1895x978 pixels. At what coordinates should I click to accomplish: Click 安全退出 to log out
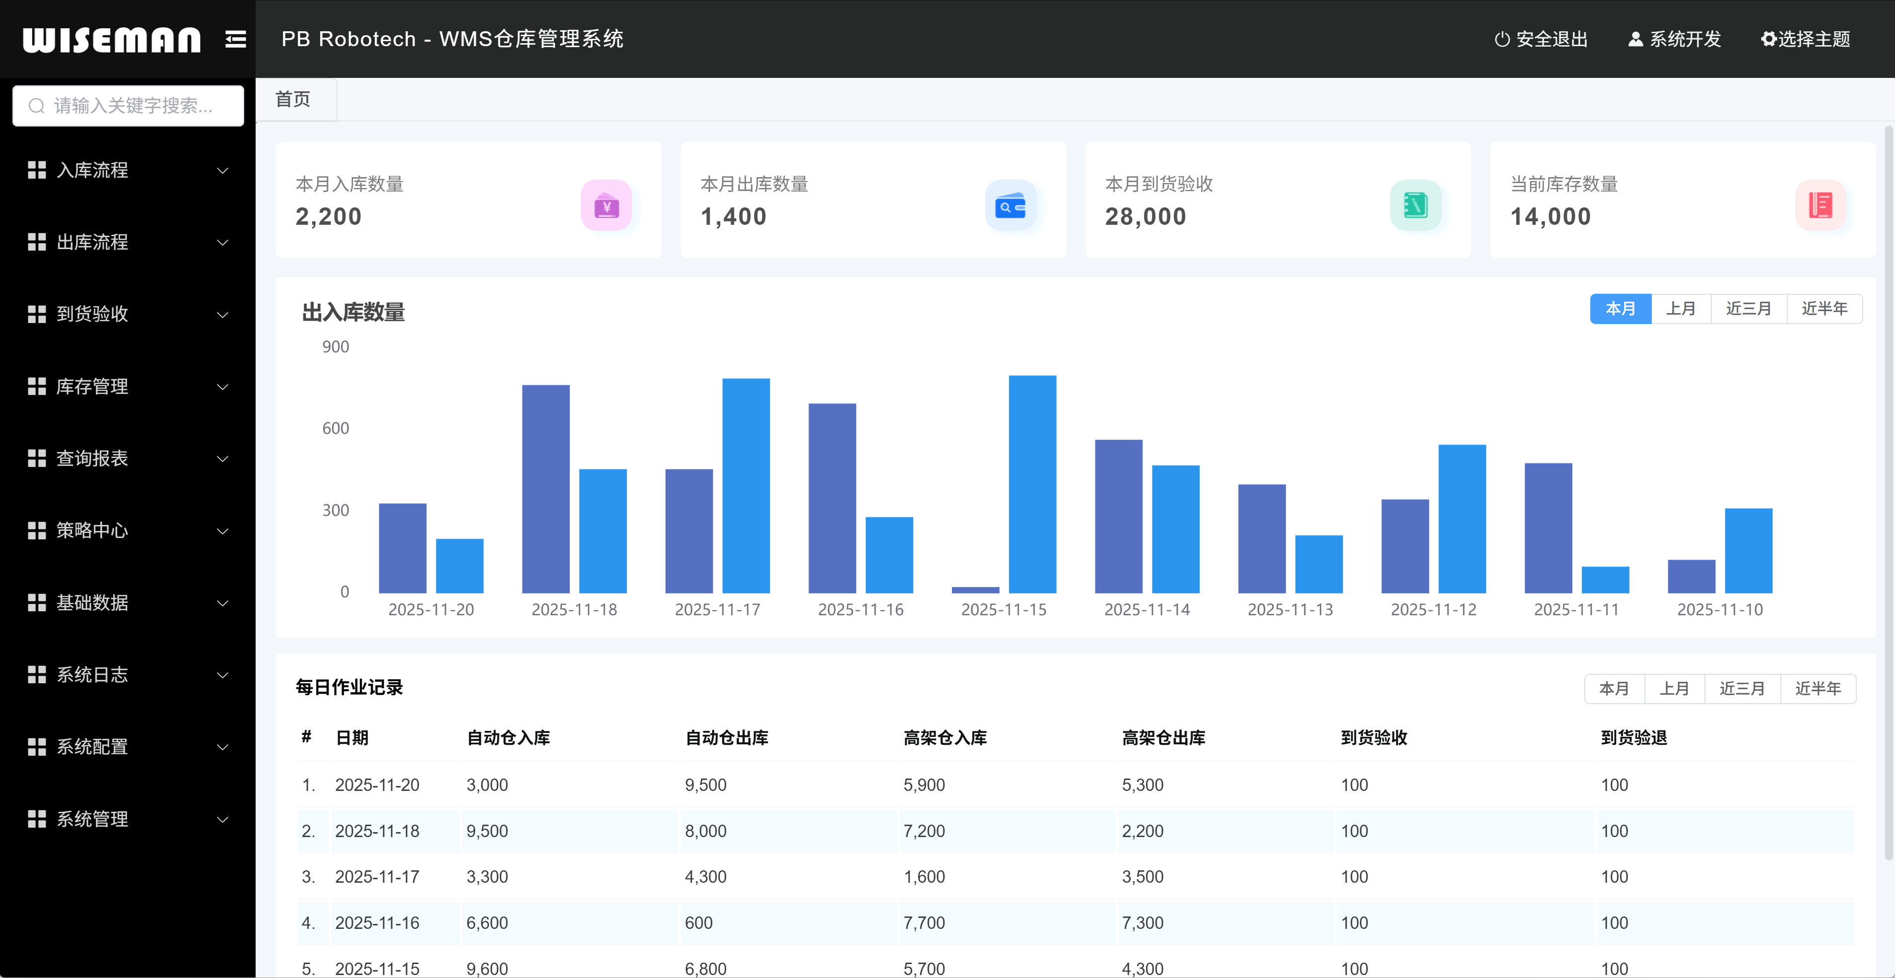click(x=1541, y=39)
